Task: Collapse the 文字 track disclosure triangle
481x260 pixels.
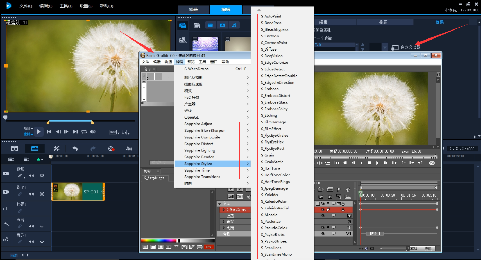Action: (x=219, y=203)
